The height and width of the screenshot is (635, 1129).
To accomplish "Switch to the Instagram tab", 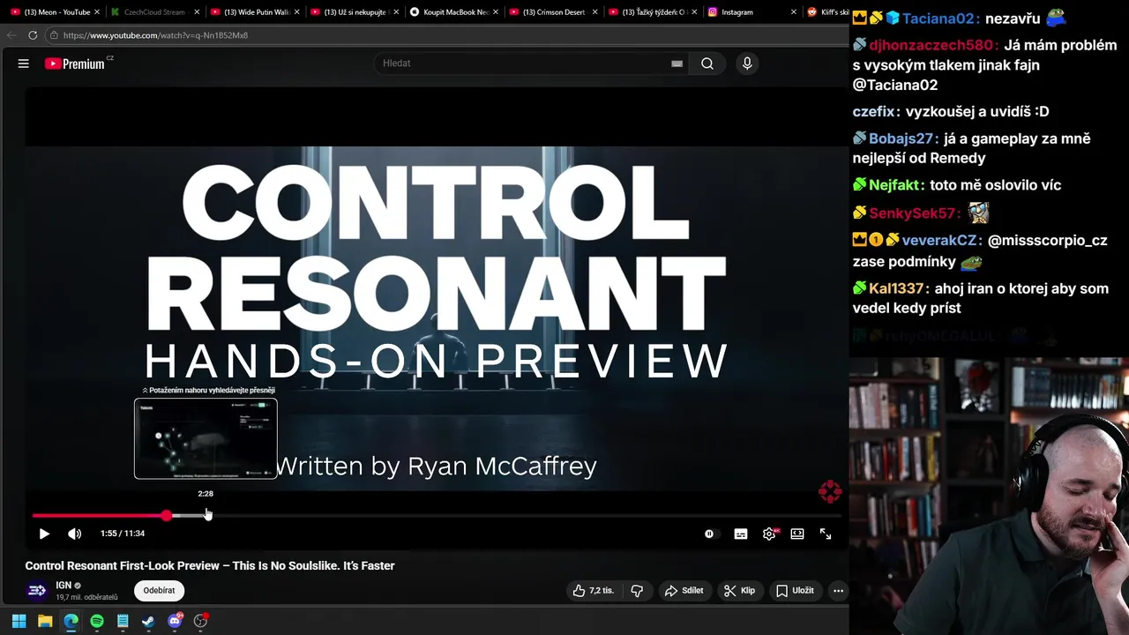I will coord(750,12).
